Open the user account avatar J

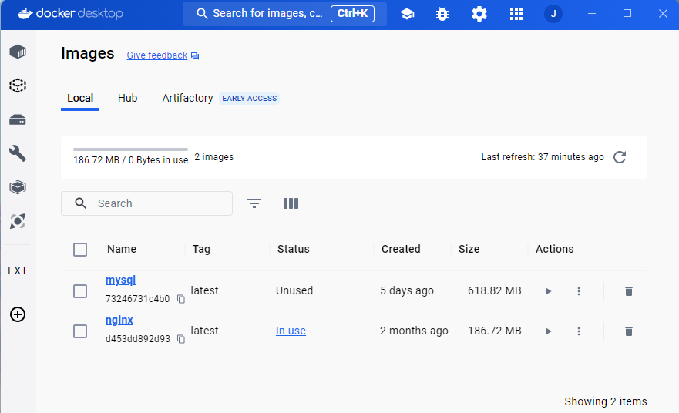(x=553, y=14)
